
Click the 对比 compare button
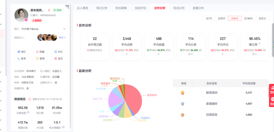(x=58, y=52)
